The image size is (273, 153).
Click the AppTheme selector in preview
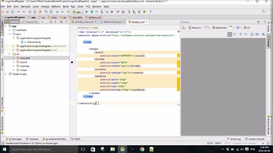219,28
